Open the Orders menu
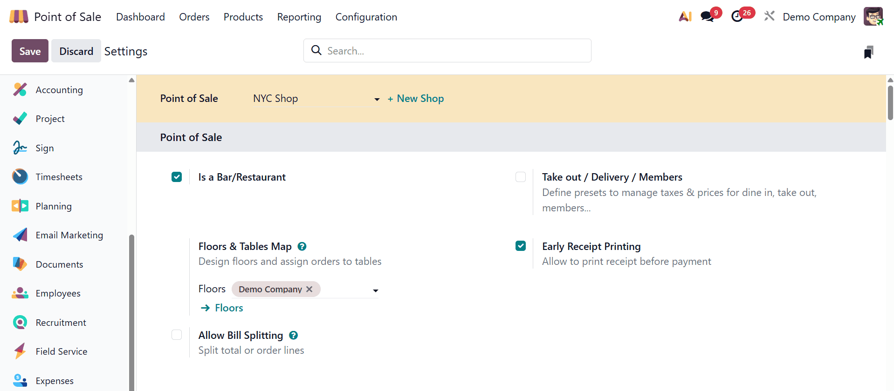This screenshot has height=391, width=894. point(194,17)
